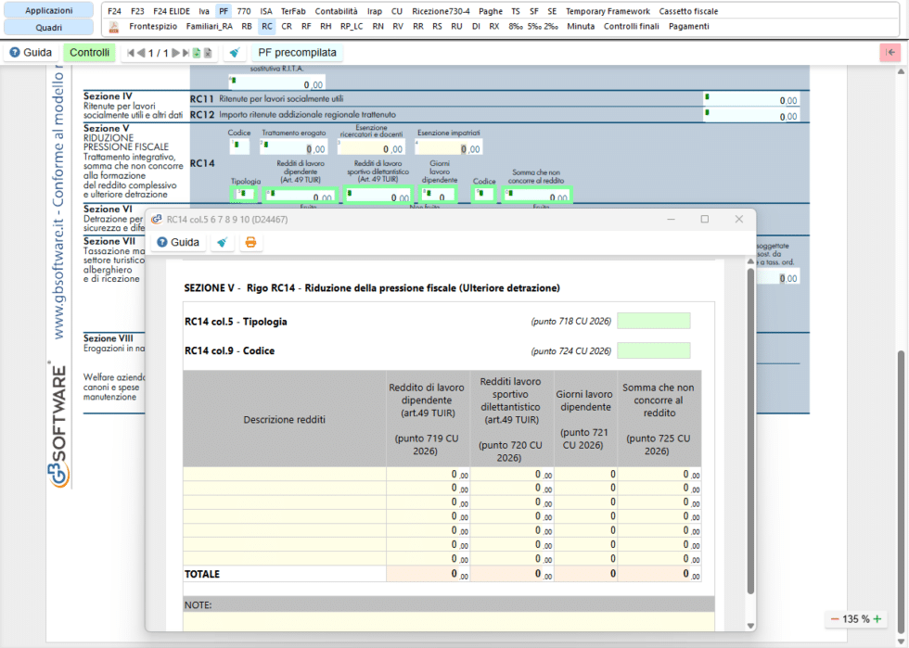Zoom in with the green plus icon
909x648 pixels.
coord(877,619)
